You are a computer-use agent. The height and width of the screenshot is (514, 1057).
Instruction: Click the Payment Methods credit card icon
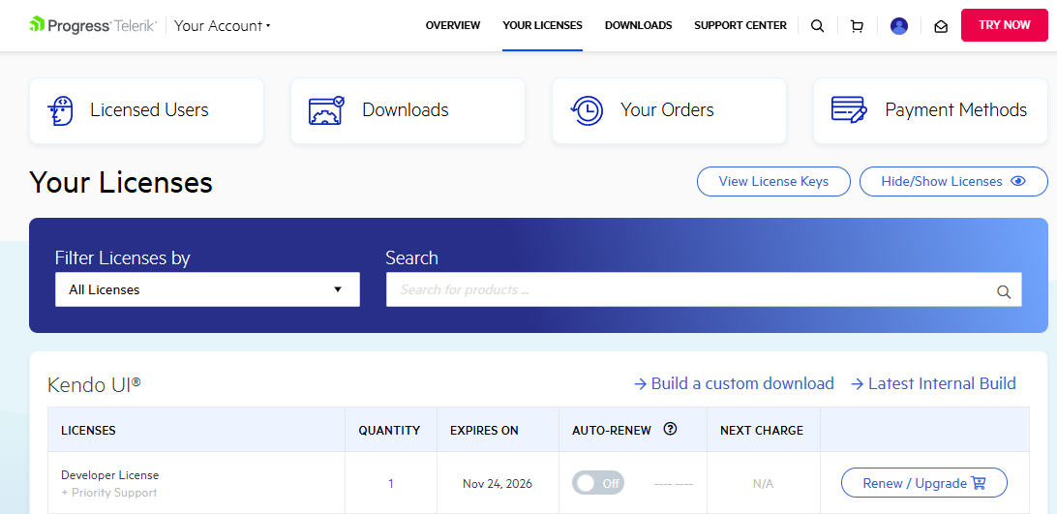(850, 110)
